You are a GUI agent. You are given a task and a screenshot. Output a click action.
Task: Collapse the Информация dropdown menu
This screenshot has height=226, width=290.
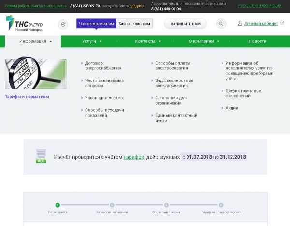click(x=36, y=41)
